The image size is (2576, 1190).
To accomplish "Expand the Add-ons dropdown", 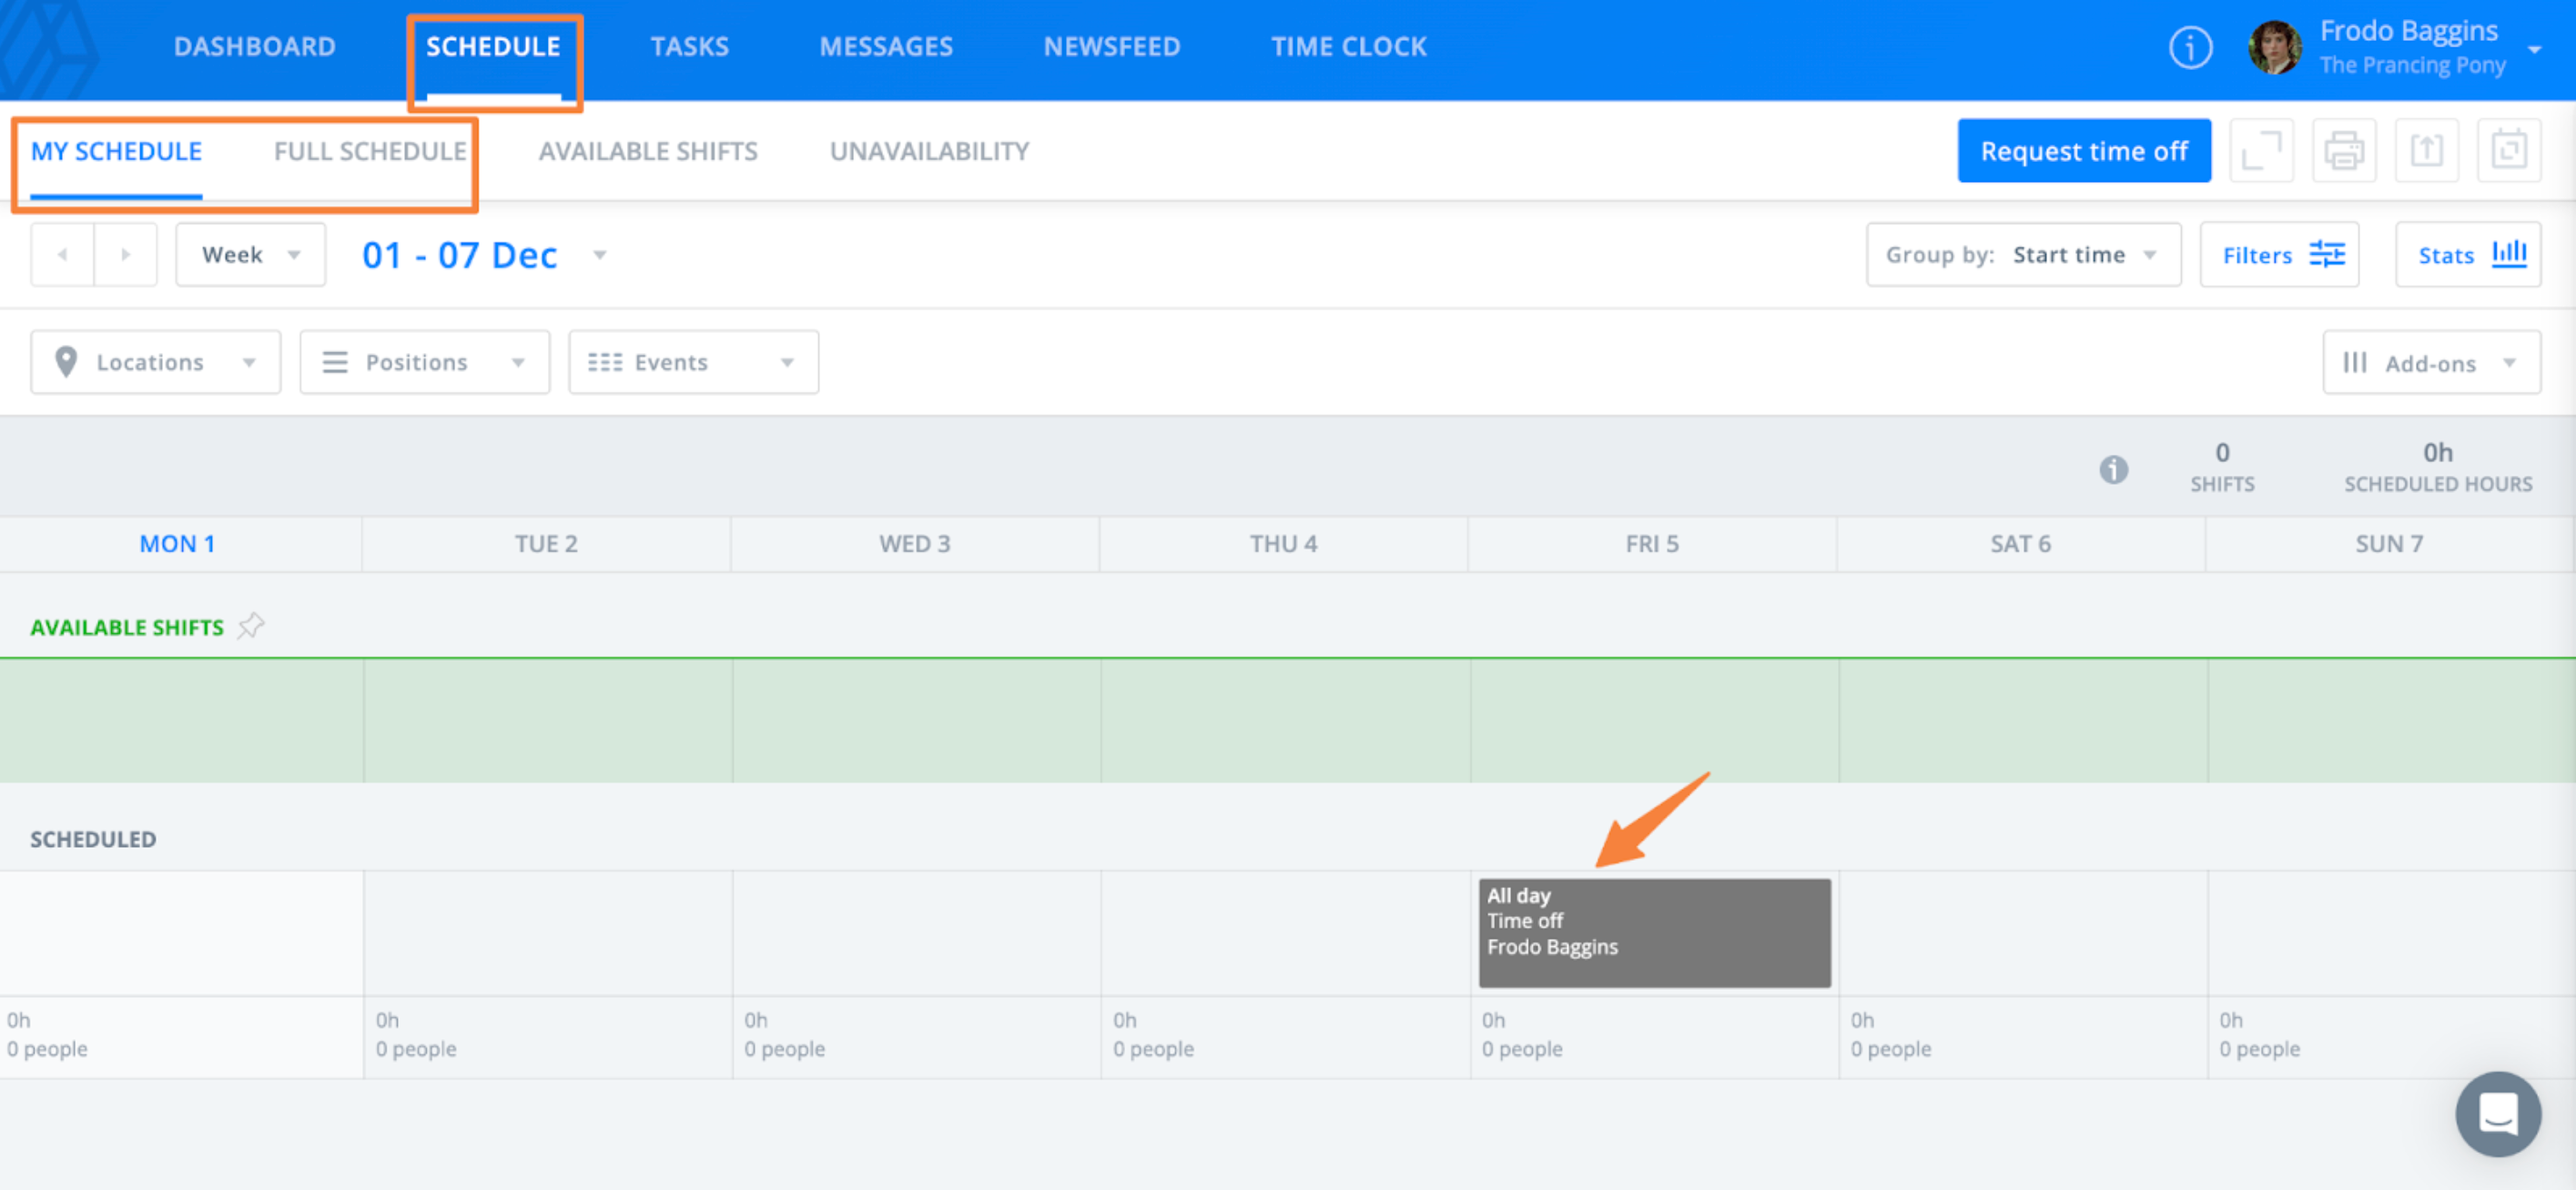I will tap(2430, 363).
